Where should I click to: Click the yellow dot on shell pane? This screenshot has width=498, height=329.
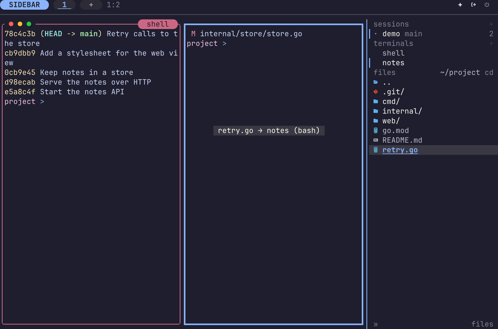click(20, 24)
